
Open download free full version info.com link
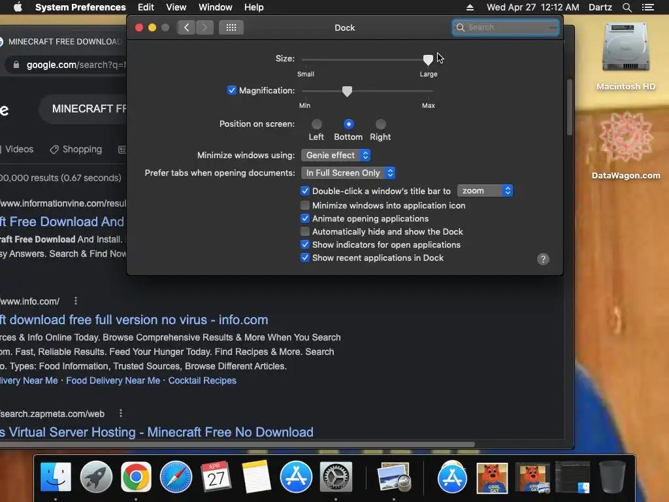[x=134, y=320]
